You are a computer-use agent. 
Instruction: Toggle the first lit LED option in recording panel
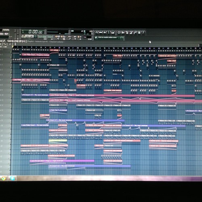(56, 36)
